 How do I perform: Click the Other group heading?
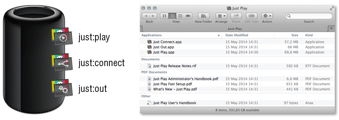[x=146, y=96]
